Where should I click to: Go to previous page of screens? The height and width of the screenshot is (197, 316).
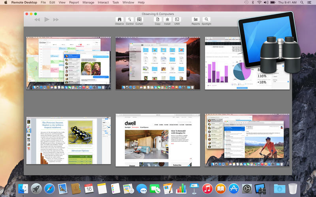pyautogui.click(x=37, y=19)
